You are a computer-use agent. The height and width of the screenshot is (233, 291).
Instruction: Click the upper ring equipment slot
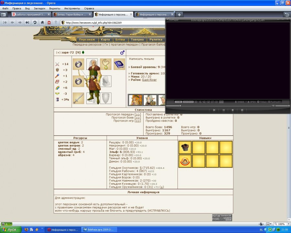[78, 64]
